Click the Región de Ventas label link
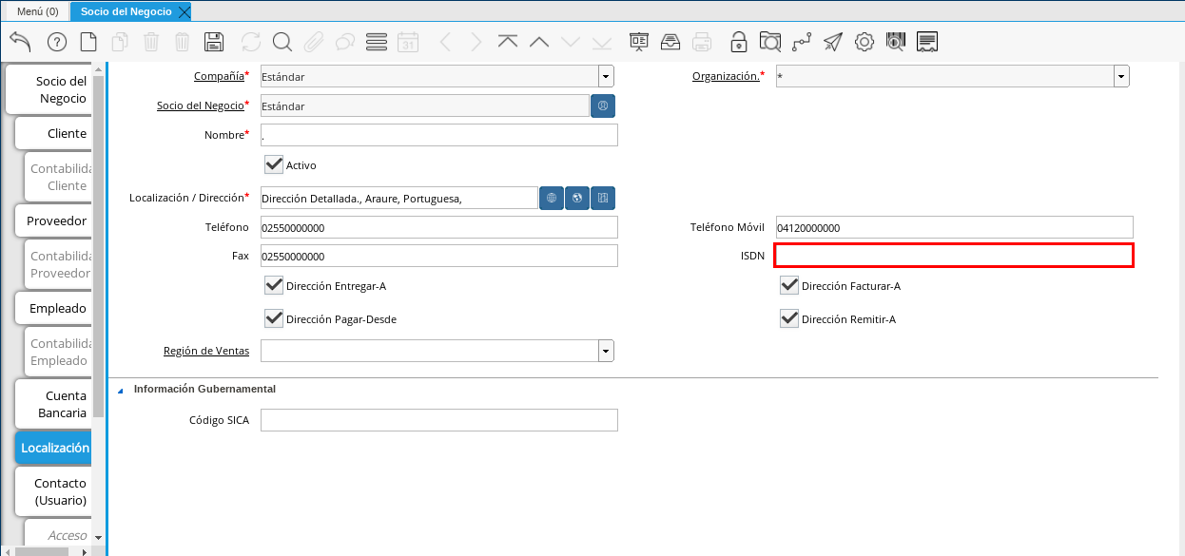 (x=206, y=351)
